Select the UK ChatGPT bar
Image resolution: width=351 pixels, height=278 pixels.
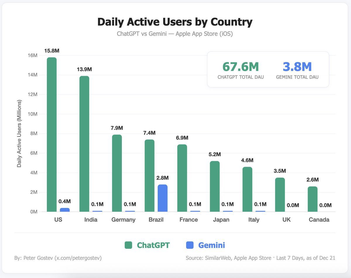point(280,194)
